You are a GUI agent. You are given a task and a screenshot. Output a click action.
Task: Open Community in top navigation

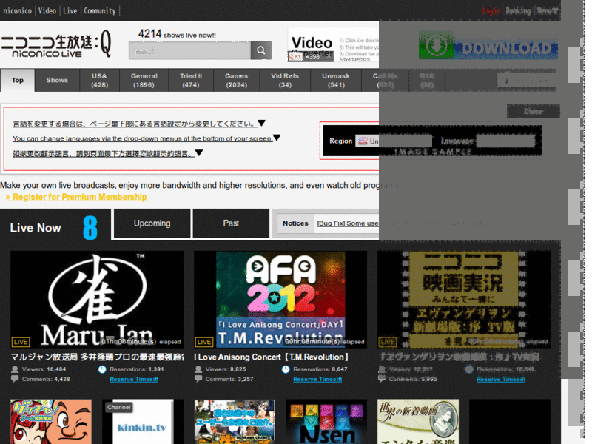point(100,10)
